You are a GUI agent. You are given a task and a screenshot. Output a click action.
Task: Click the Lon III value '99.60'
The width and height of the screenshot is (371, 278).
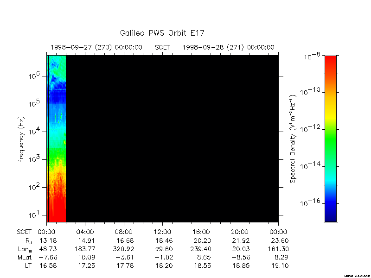pos(164,249)
